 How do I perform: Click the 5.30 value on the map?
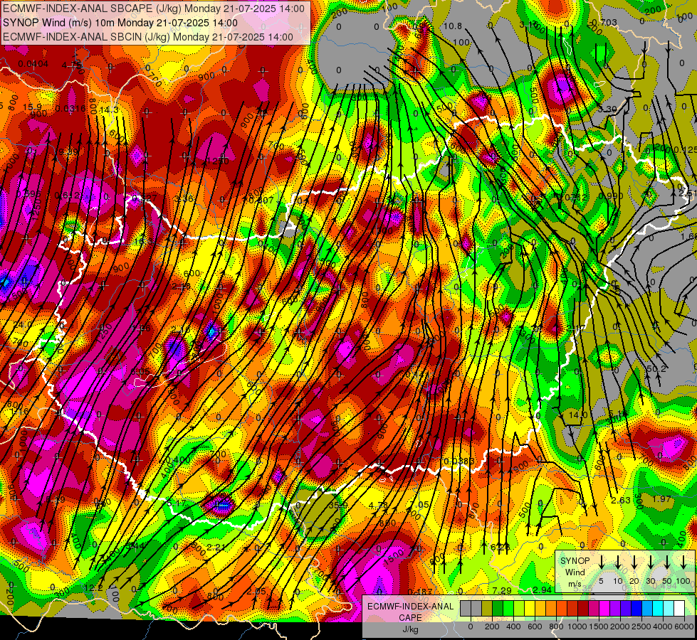point(607,109)
